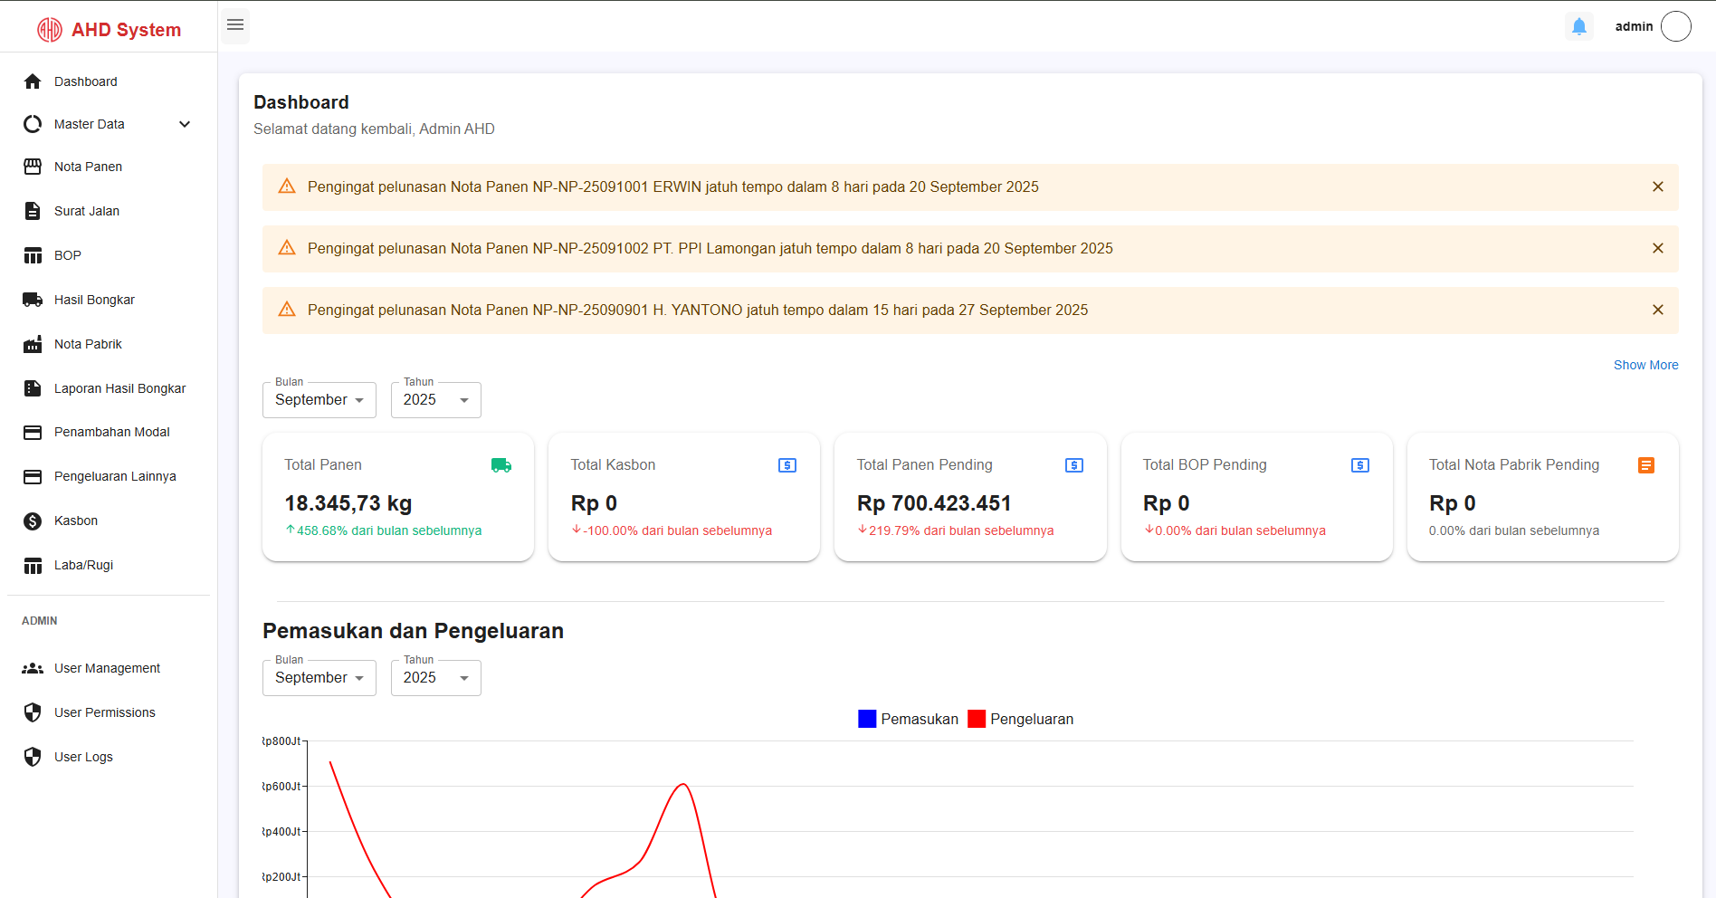Click the truck icon on Total Panen card
Image resolution: width=1716 pixels, height=898 pixels.
(501, 465)
